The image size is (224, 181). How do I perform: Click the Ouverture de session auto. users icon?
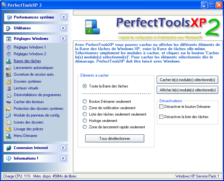9,74
